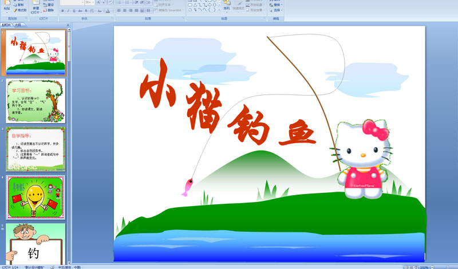The height and width of the screenshot is (269, 458).
Task: Open the Select (选择) dropdown
Action: click(x=276, y=10)
